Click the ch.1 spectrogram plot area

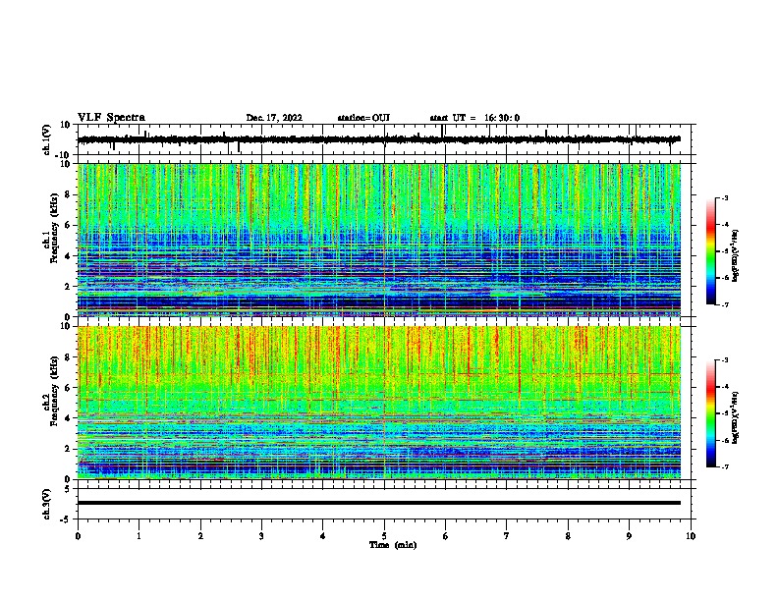point(379,240)
